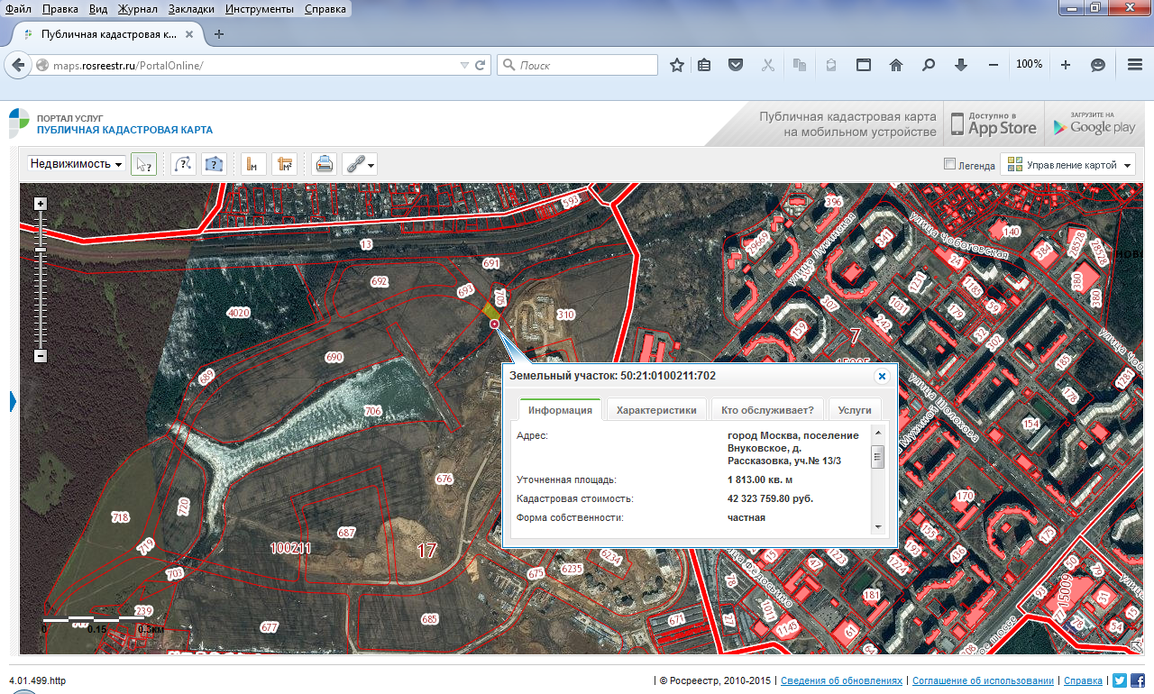Activate the area measurement tool
The width and height of the screenshot is (1154, 694).
285,164
